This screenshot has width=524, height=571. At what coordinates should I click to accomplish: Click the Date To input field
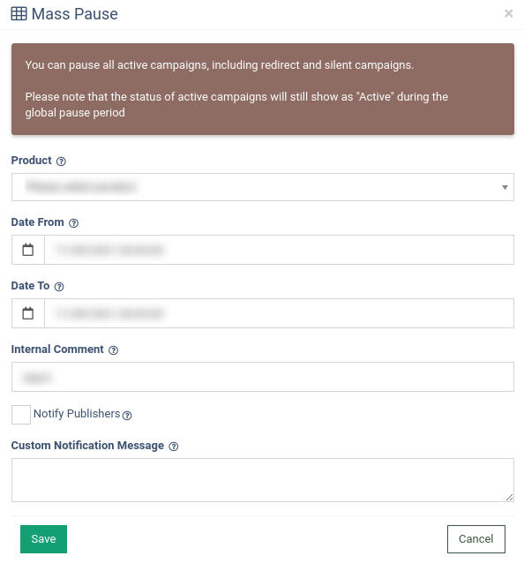pyautogui.click(x=279, y=313)
